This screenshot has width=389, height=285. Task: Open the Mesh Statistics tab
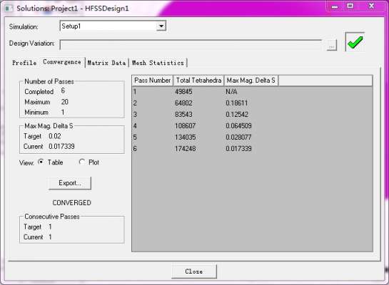(158, 63)
